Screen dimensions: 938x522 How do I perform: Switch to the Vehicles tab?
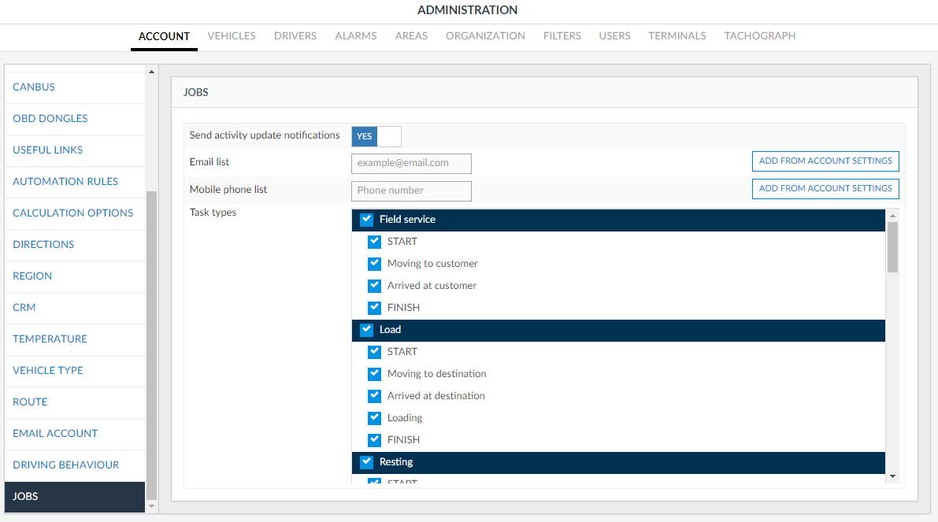pos(232,36)
